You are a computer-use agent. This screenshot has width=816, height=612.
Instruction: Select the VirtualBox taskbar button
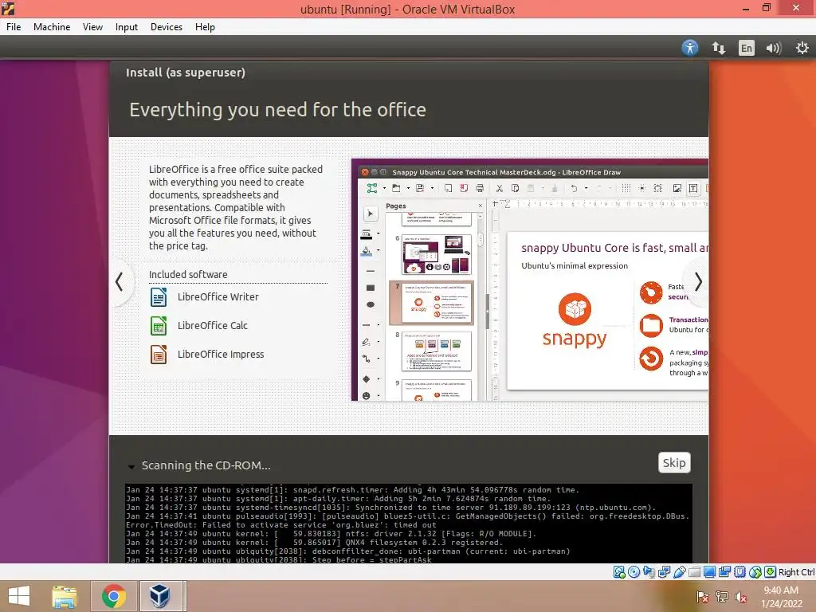click(159, 596)
